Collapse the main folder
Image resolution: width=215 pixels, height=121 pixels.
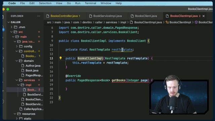click(x=13, y=37)
